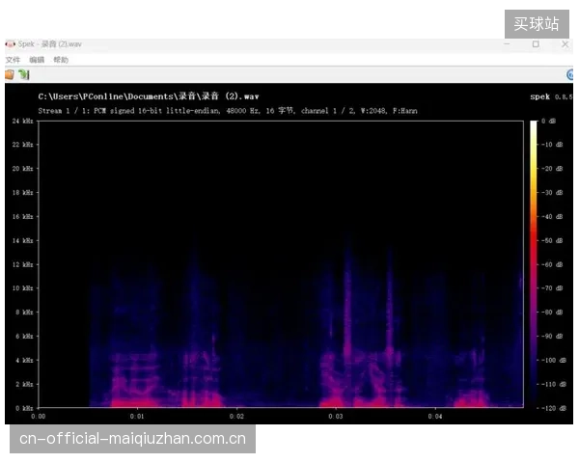
Task: Click the '0 kHz' frequency axis label
Action: [24, 408]
